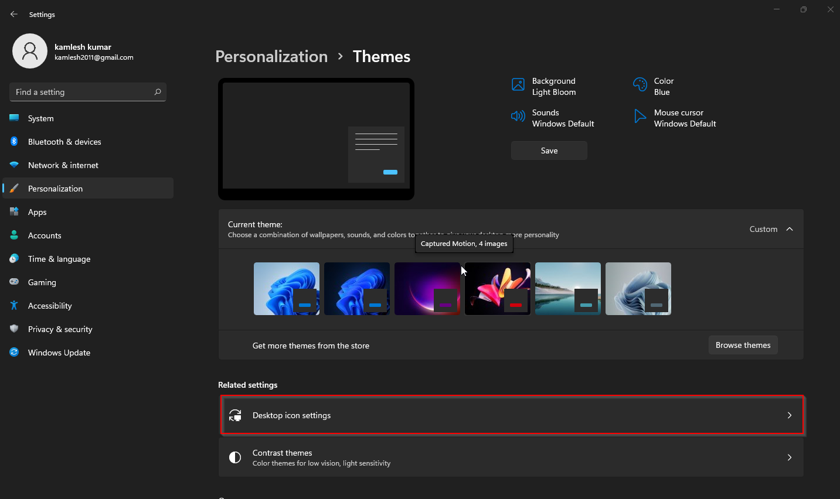Select the Captured Motion theme thumbnail
Viewport: 840px width, 499px height.
coord(497,288)
